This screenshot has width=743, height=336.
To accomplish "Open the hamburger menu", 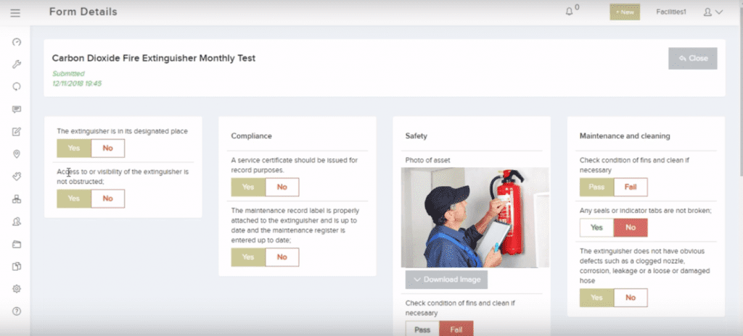I will tap(15, 13).
